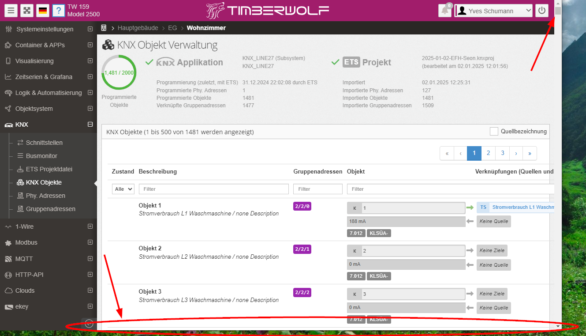586x336 pixels.
Task: Click the 1-Wire waveform icon
Action: click(x=7, y=227)
